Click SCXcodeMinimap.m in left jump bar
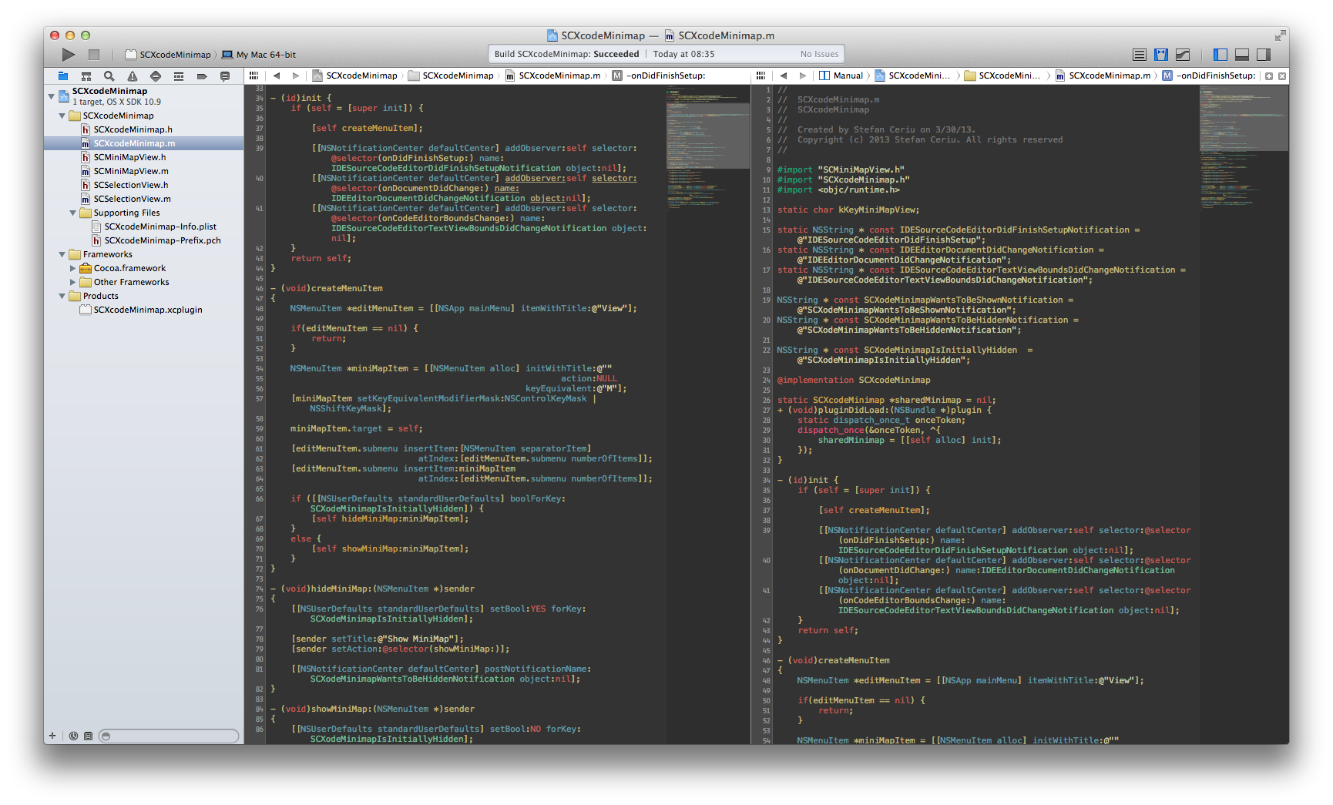 552,75
